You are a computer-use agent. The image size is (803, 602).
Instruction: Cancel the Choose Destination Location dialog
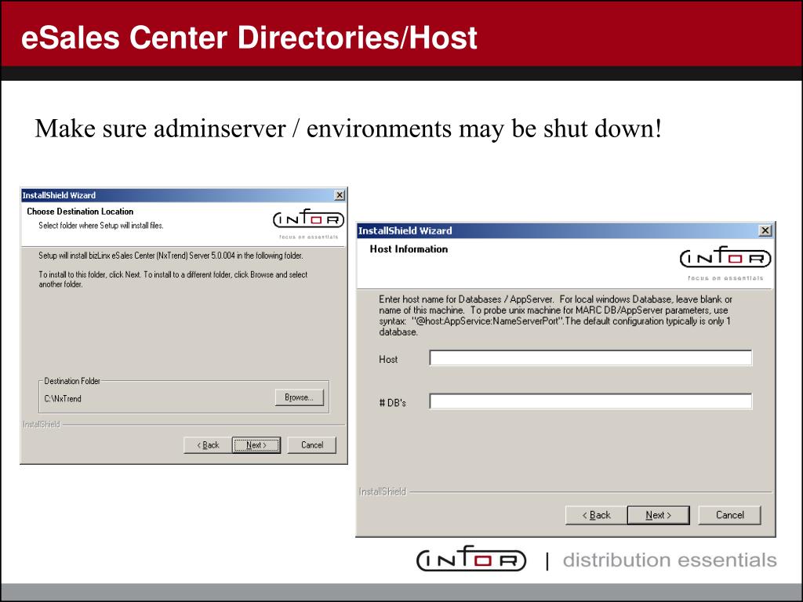pos(312,445)
